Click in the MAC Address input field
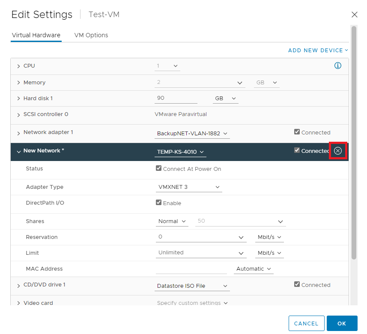Screen dimensions: 367x334 [x=191, y=269]
